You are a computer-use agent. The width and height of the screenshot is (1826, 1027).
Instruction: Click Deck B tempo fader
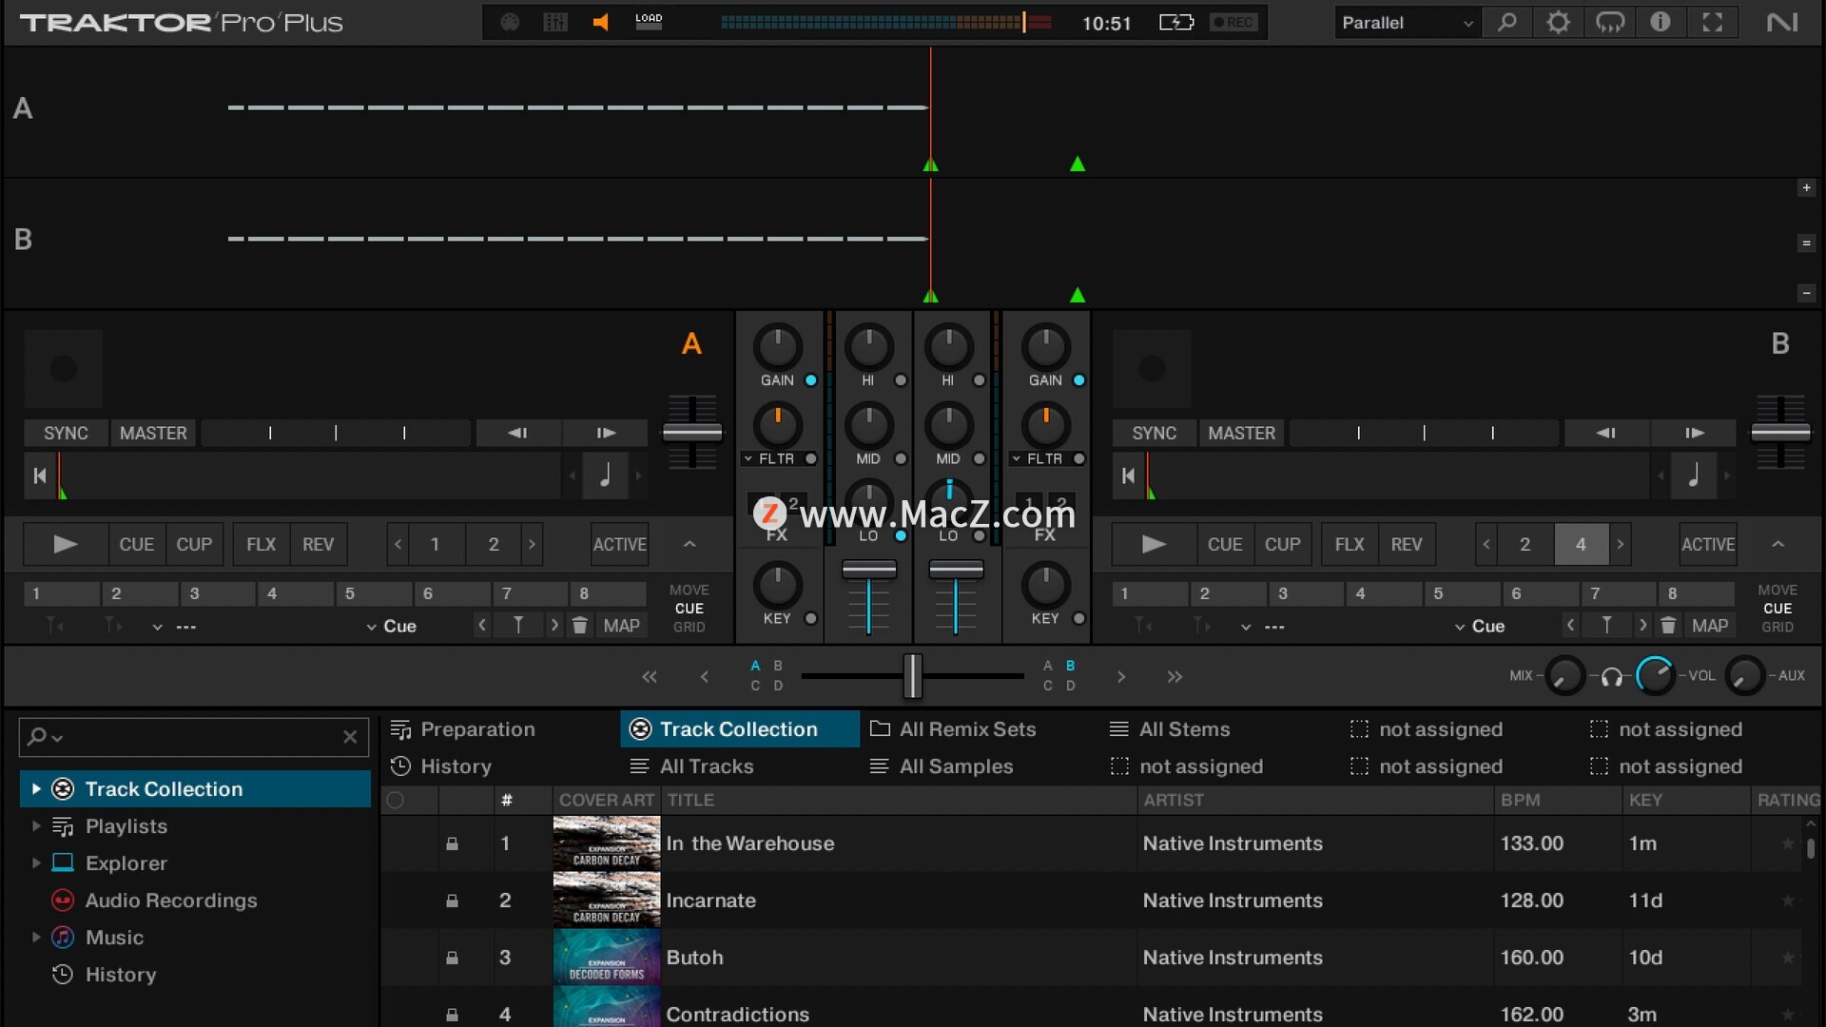[1780, 432]
